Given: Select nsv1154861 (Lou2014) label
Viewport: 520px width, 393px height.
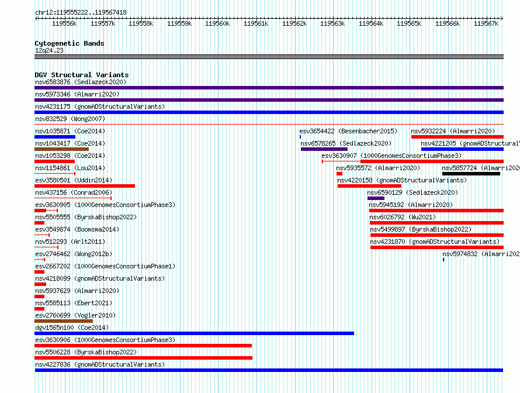Looking at the screenshot, I should pyautogui.click(x=70, y=168).
